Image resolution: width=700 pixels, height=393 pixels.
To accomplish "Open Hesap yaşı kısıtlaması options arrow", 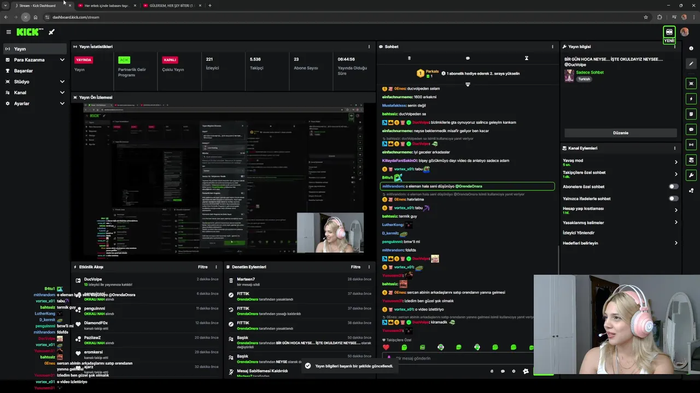I will pos(676,210).
